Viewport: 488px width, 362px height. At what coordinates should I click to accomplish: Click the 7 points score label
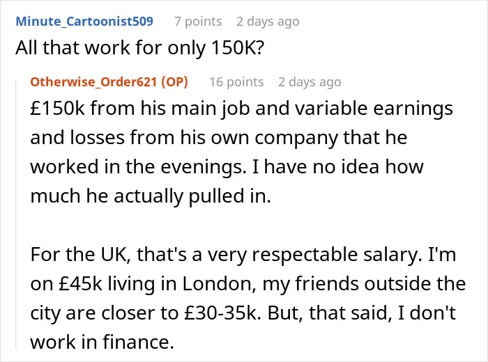tap(198, 22)
